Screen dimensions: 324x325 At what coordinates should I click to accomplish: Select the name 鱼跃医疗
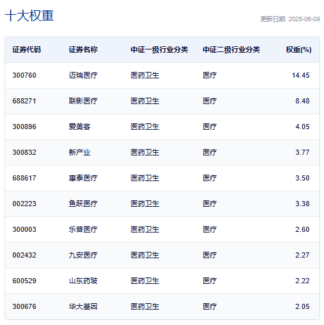[x=83, y=204]
